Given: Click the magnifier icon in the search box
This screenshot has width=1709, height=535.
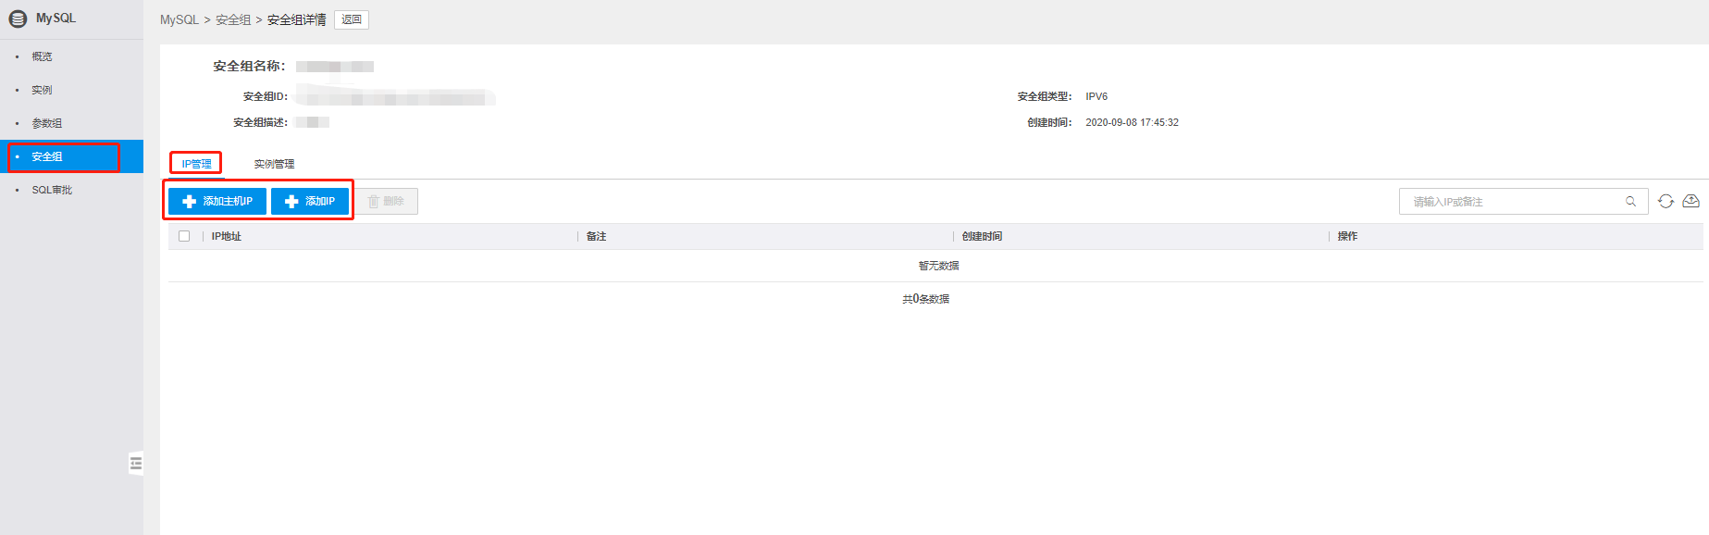Looking at the screenshot, I should [x=1630, y=202].
